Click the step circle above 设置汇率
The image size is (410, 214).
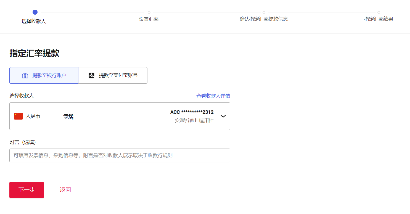pos(149,12)
